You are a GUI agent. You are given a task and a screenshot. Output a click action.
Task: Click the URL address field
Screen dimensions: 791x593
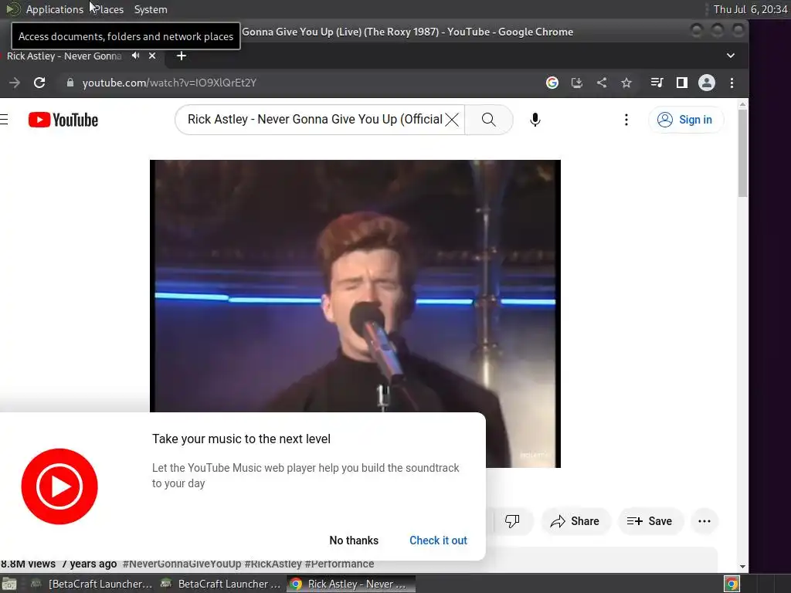point(303,83)
